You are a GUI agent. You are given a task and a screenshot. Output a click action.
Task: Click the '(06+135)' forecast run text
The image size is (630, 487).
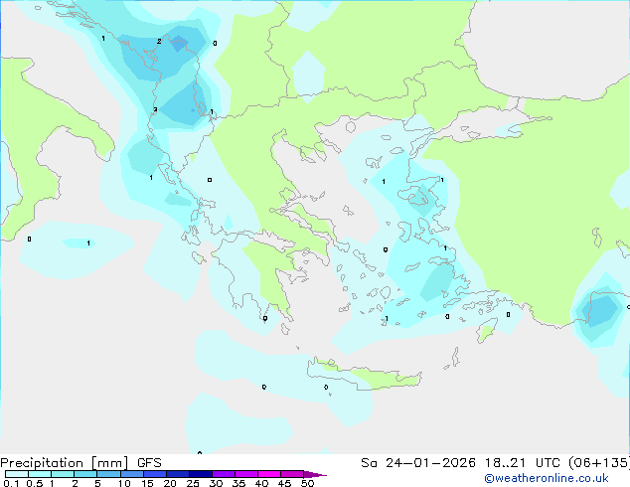(x=599, y=463)
